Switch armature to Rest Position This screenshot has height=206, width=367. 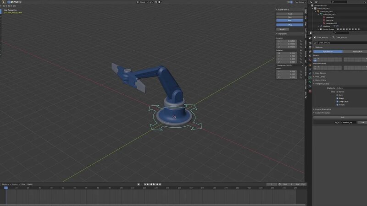[355, 51]
